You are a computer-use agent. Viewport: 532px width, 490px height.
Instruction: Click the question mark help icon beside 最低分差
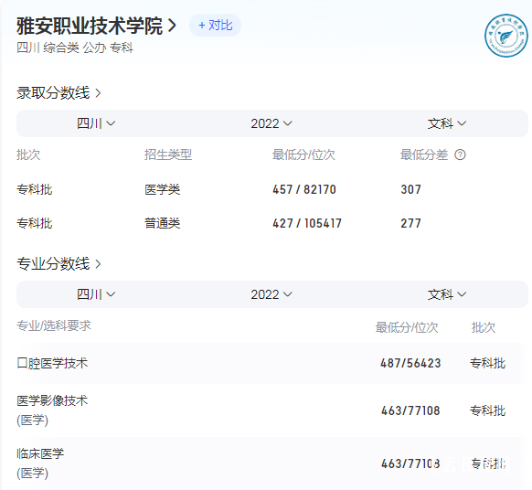pyautogui.click(x=460, y=154)
